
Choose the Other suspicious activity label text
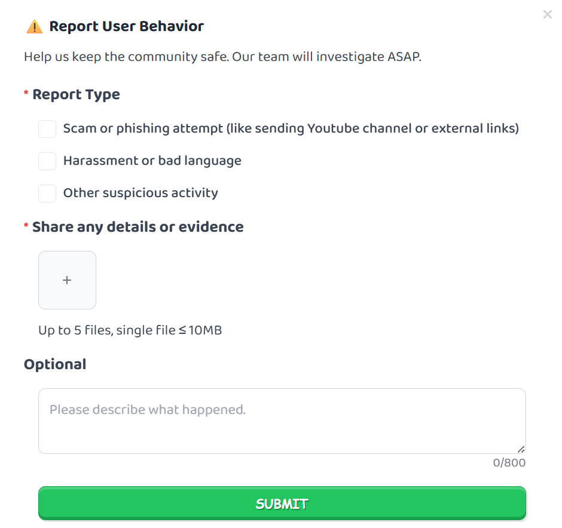[140, 193]
